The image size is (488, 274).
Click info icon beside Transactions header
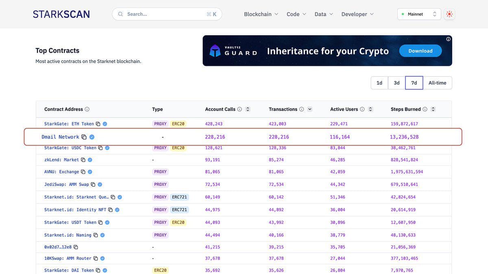point(301,109)
